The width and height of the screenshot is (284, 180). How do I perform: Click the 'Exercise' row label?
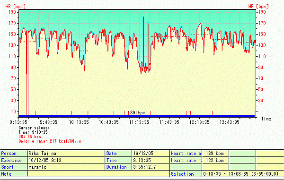[11, 160]
